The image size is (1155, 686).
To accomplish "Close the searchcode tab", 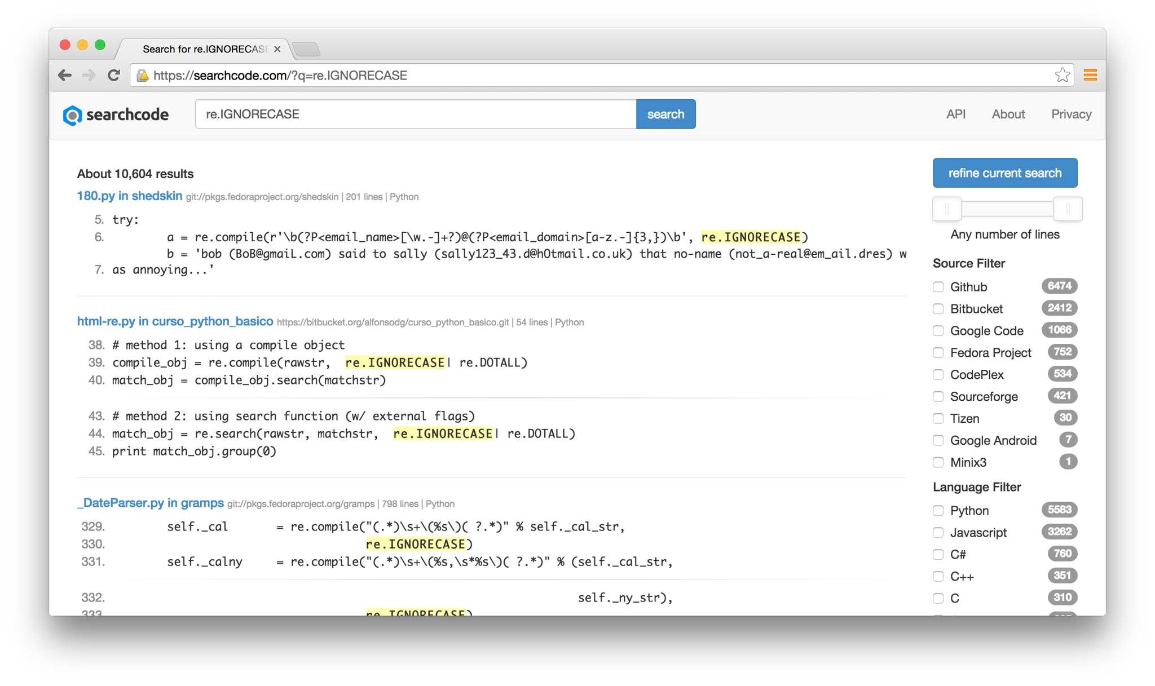I will point(277,49).
